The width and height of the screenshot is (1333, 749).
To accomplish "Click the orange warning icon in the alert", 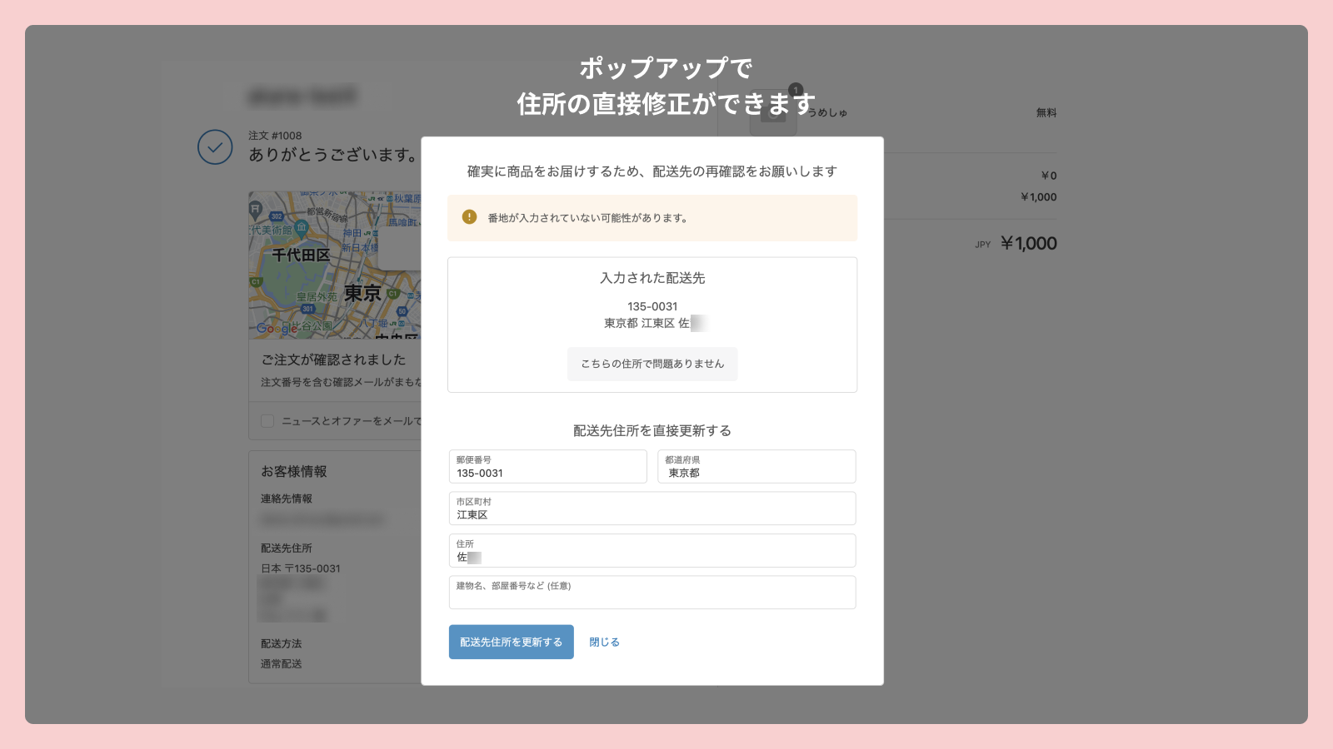I will [x=468, y=217].
